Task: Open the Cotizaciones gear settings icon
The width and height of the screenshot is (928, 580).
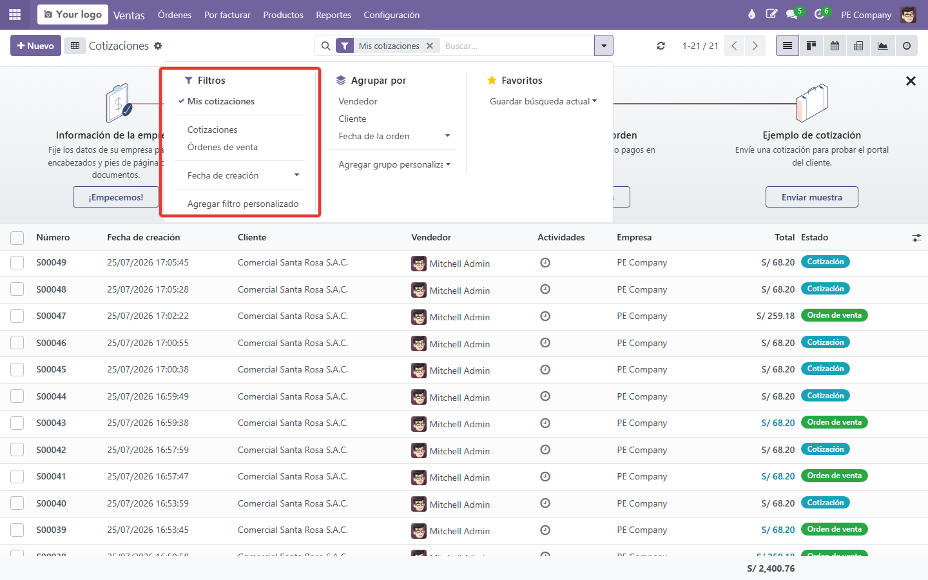Action: click(x=158, y=46)
